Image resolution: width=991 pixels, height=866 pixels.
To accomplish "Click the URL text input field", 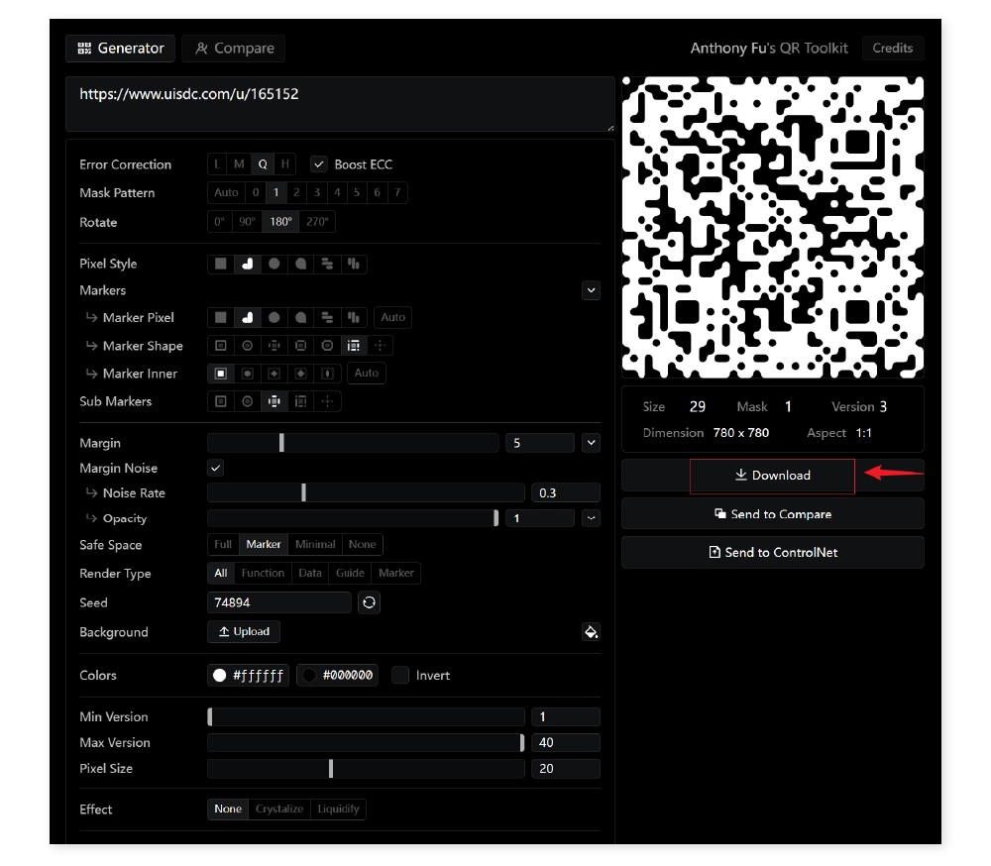I will (339, 104).
